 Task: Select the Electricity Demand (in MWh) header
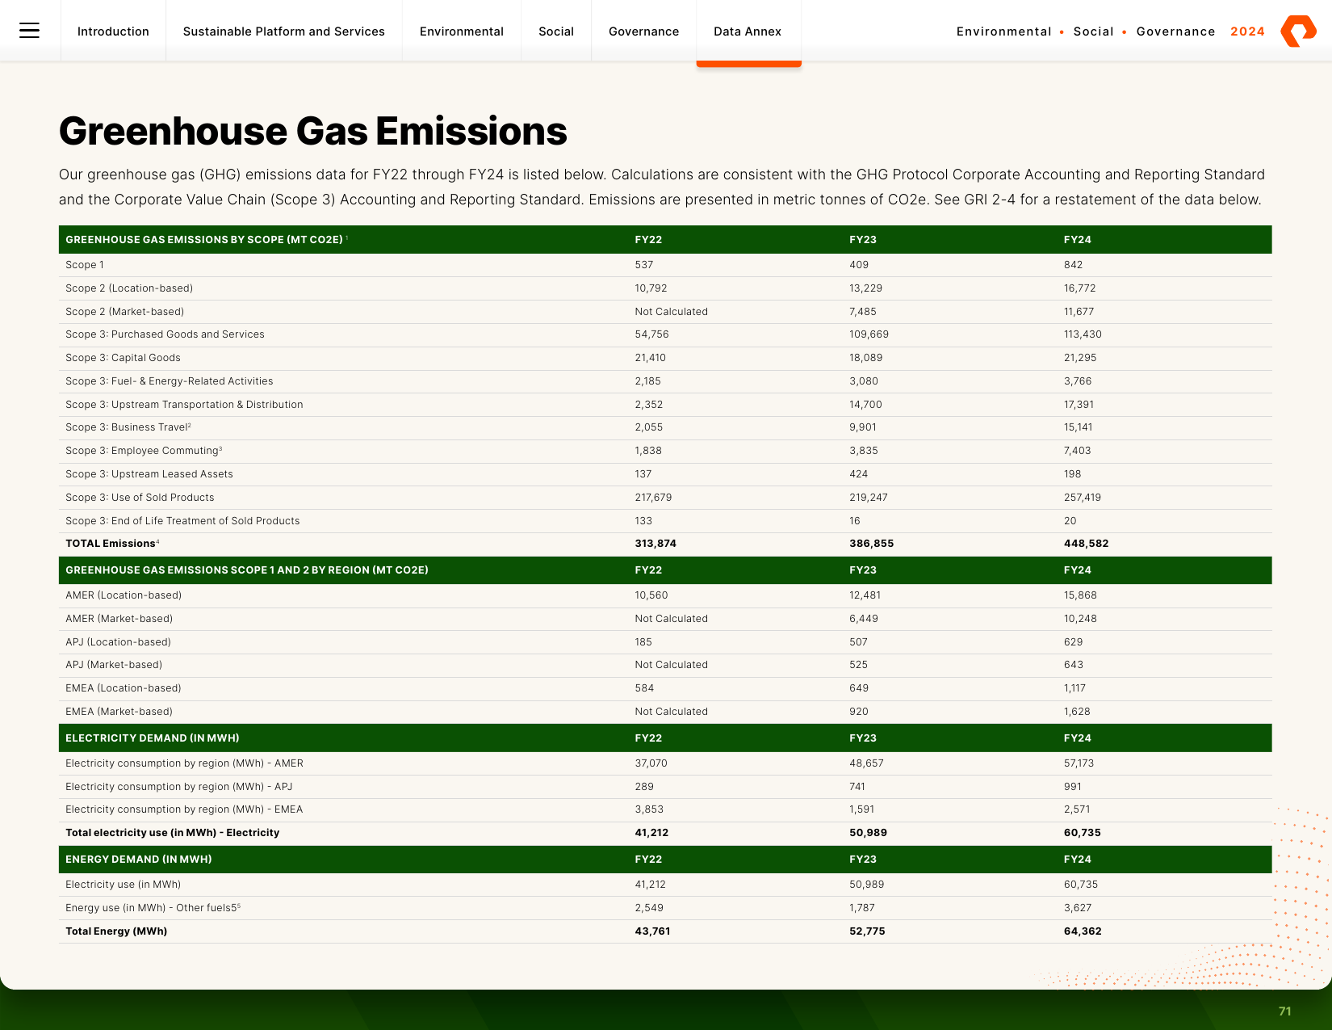[153, 738]
